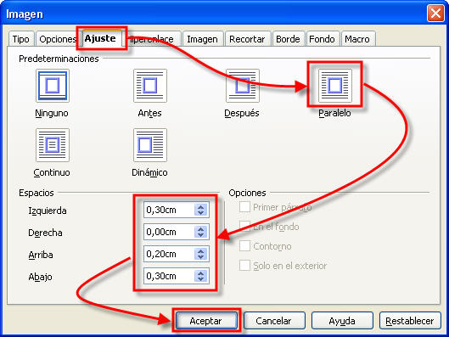Select the Paralelo wrap icon

pos(335,86)
